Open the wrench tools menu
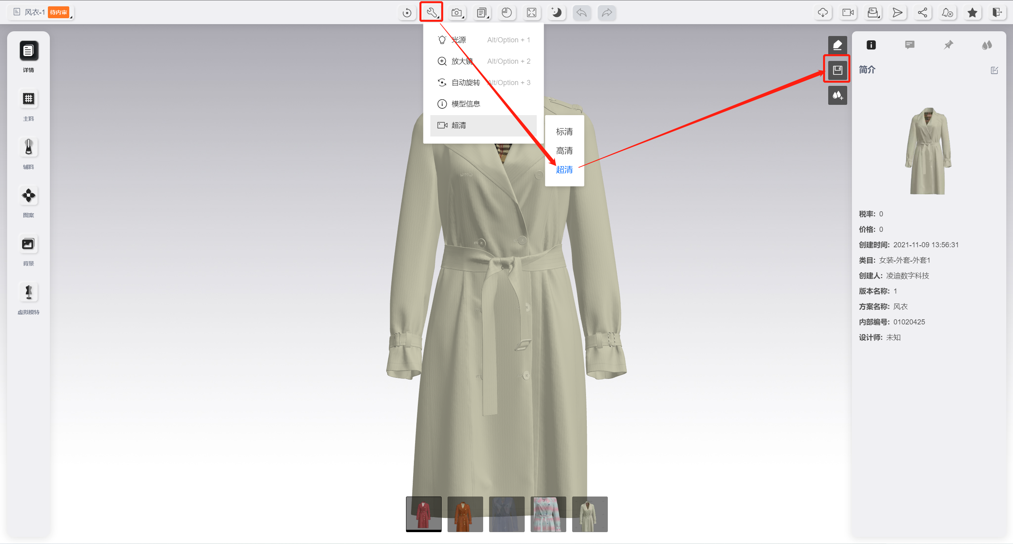Viewport: 1013px width, 544px height. point(431,13)
